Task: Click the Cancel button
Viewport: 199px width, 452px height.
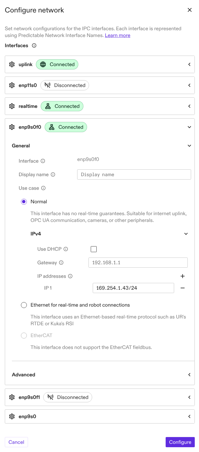Action: (16, 442)
